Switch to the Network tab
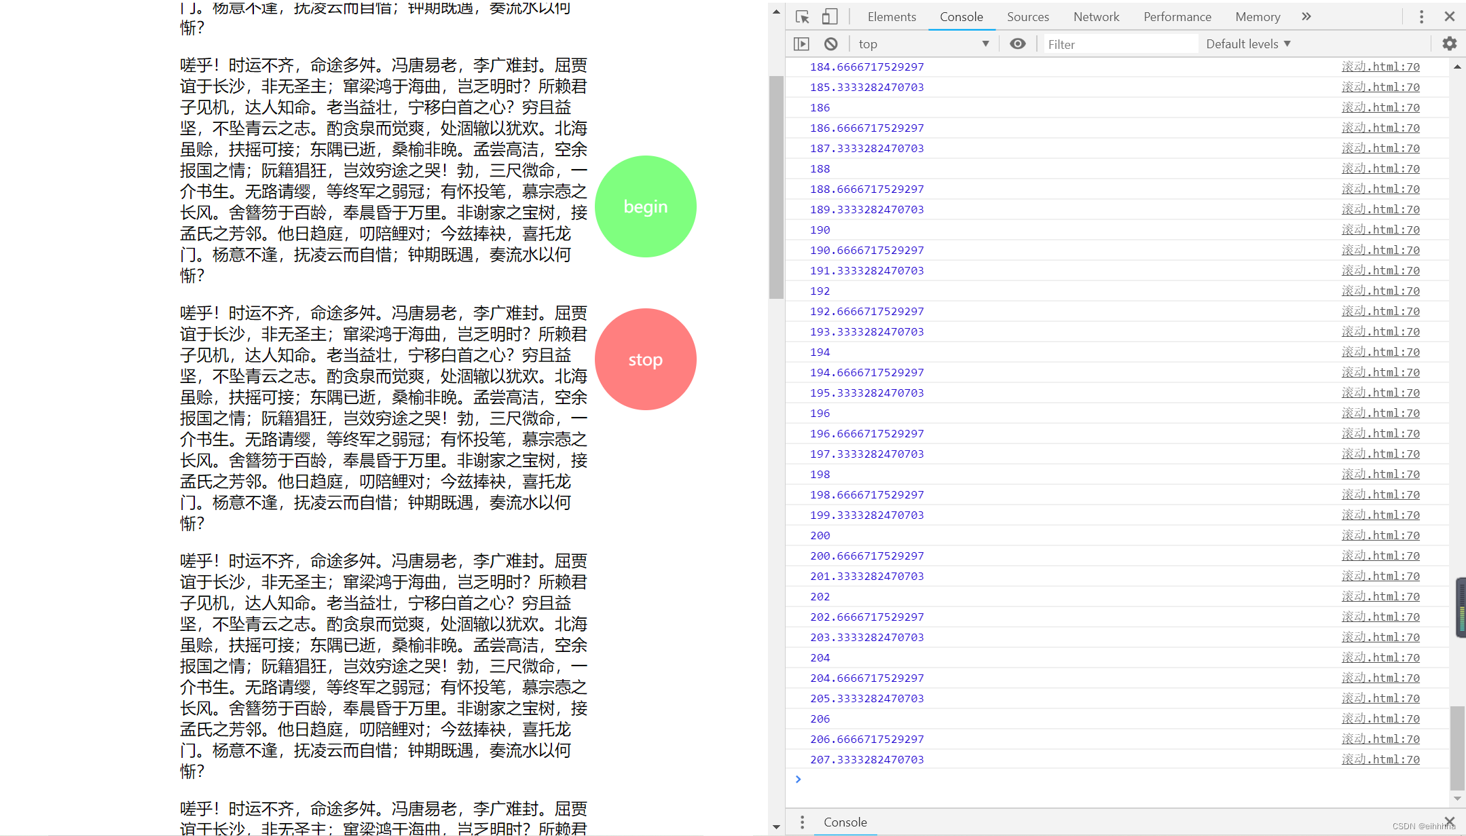This screenshot has height=836, width=1466. [1096, 17]
